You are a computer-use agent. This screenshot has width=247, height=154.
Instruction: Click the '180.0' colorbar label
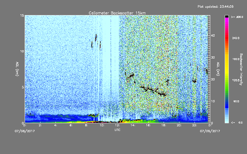tap(236, 59)
